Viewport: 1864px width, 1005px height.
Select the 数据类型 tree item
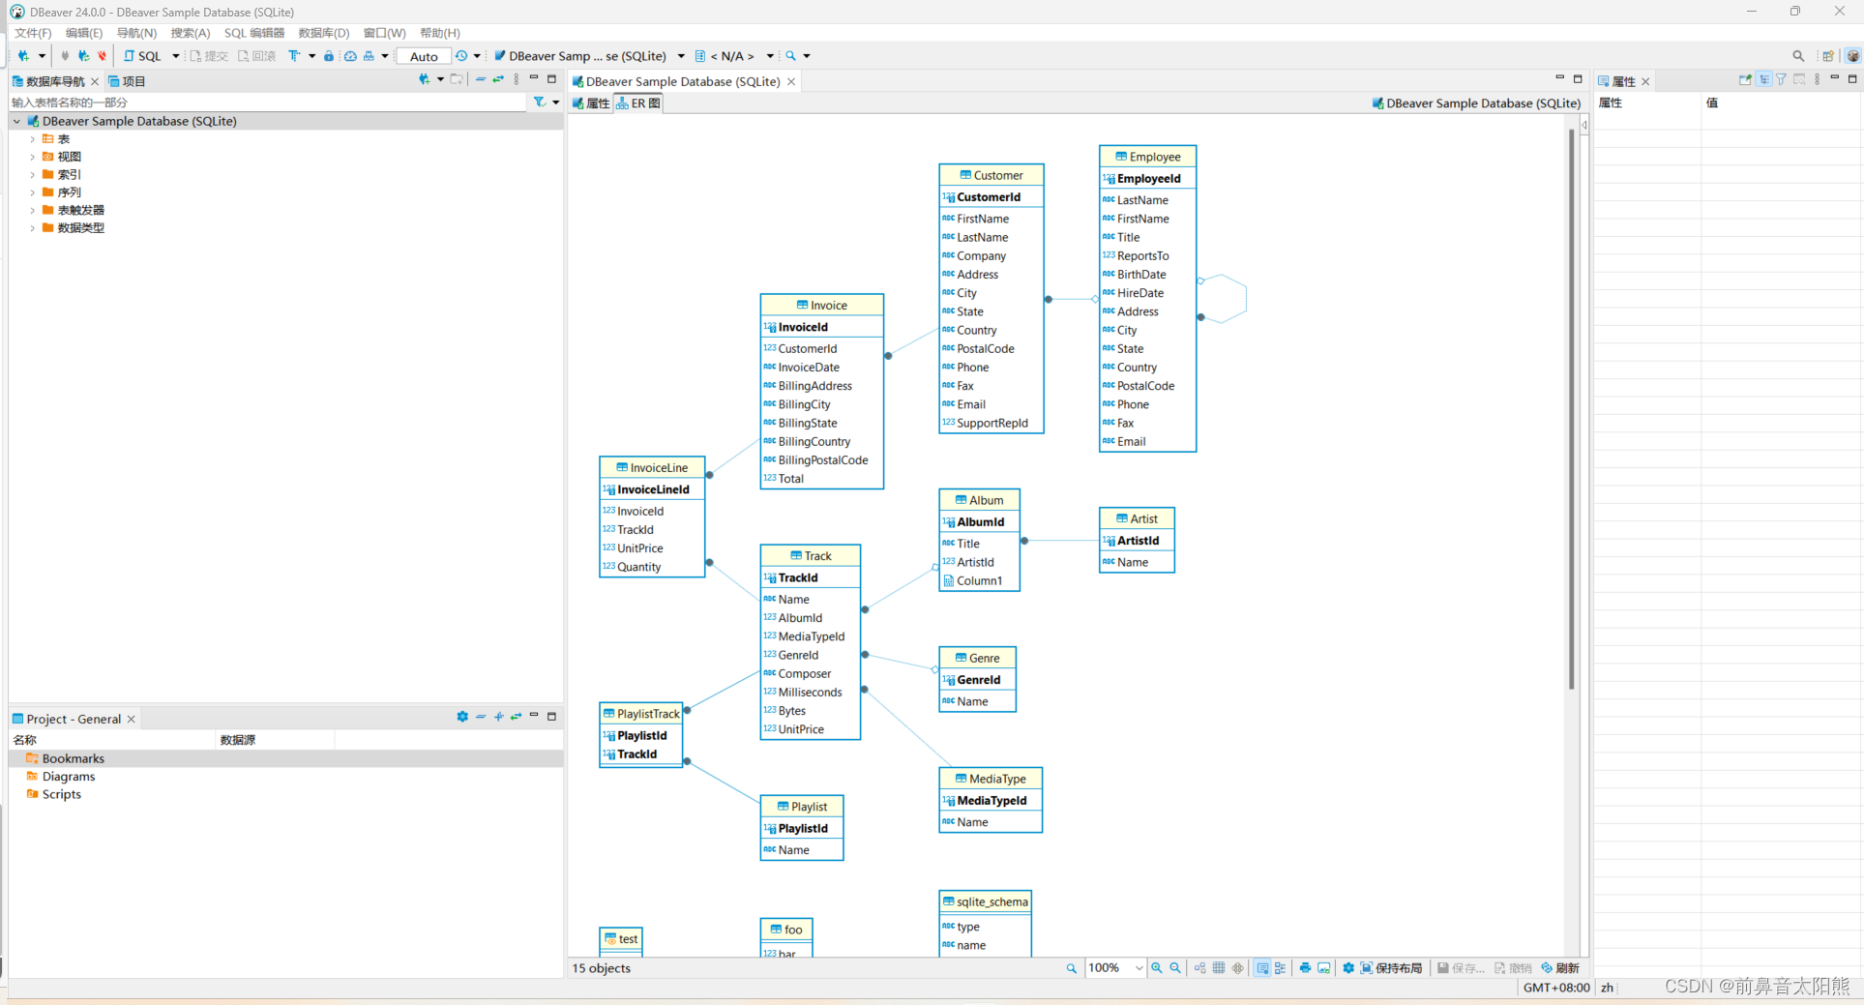80,228
